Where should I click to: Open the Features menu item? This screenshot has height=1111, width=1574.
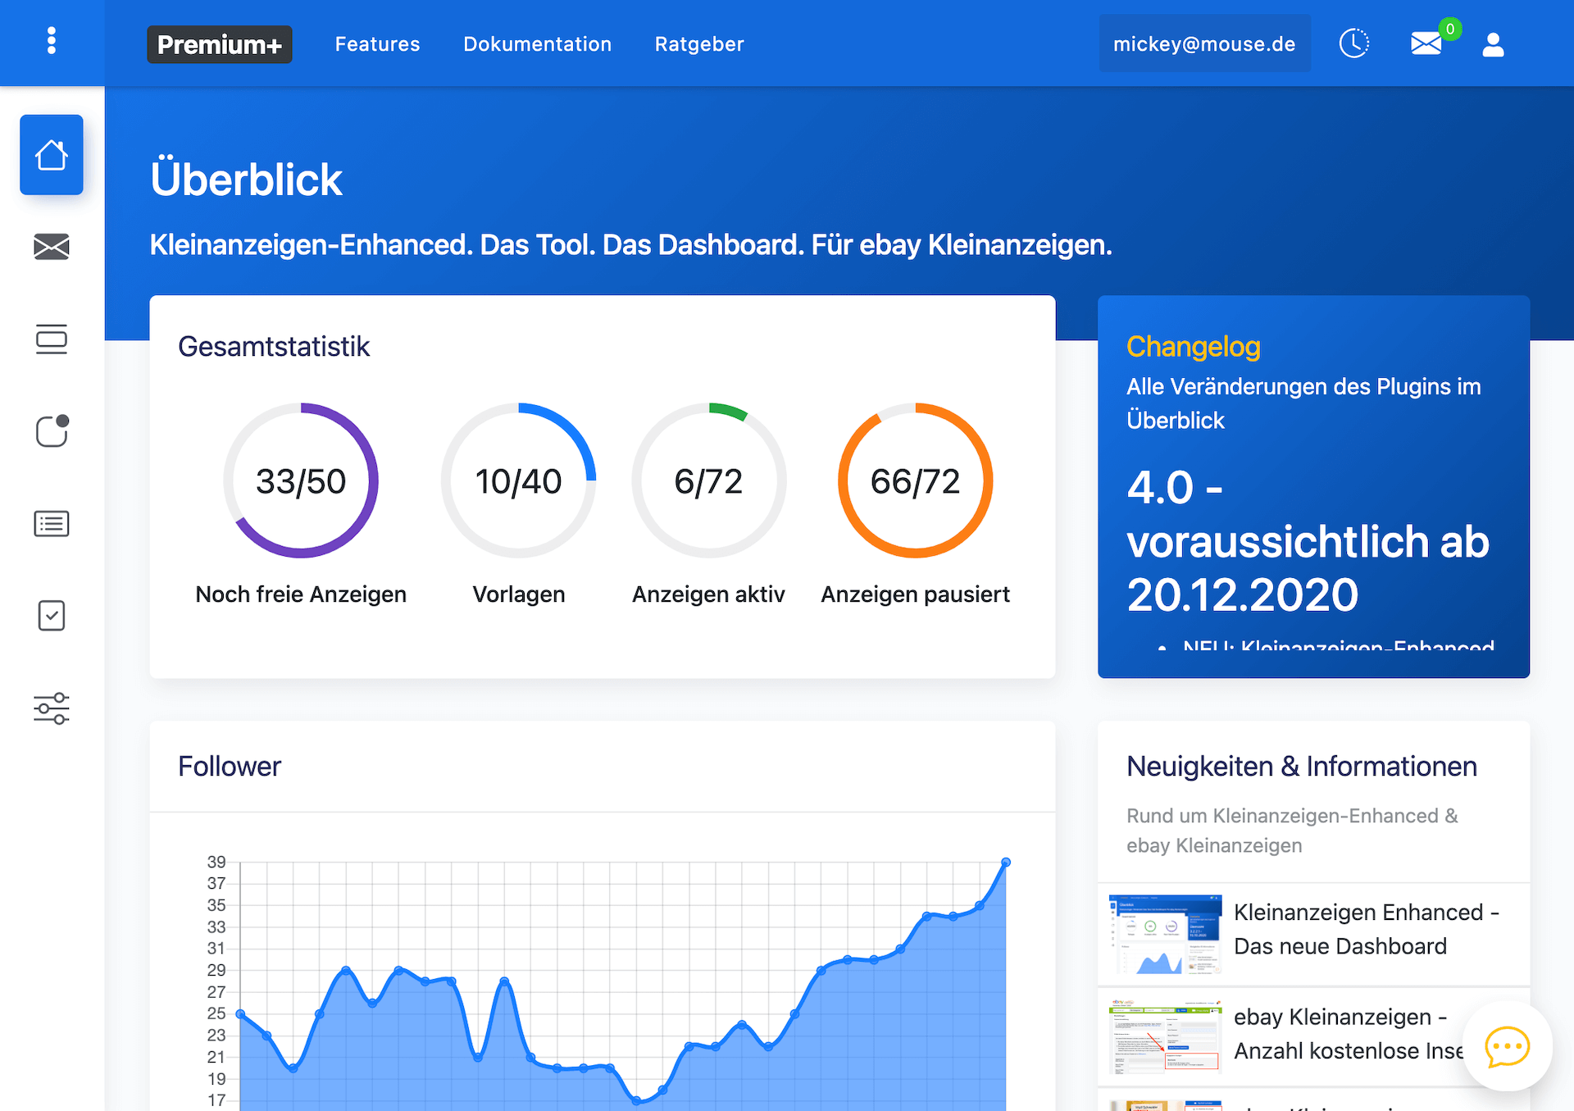click(x=377, y=44)
